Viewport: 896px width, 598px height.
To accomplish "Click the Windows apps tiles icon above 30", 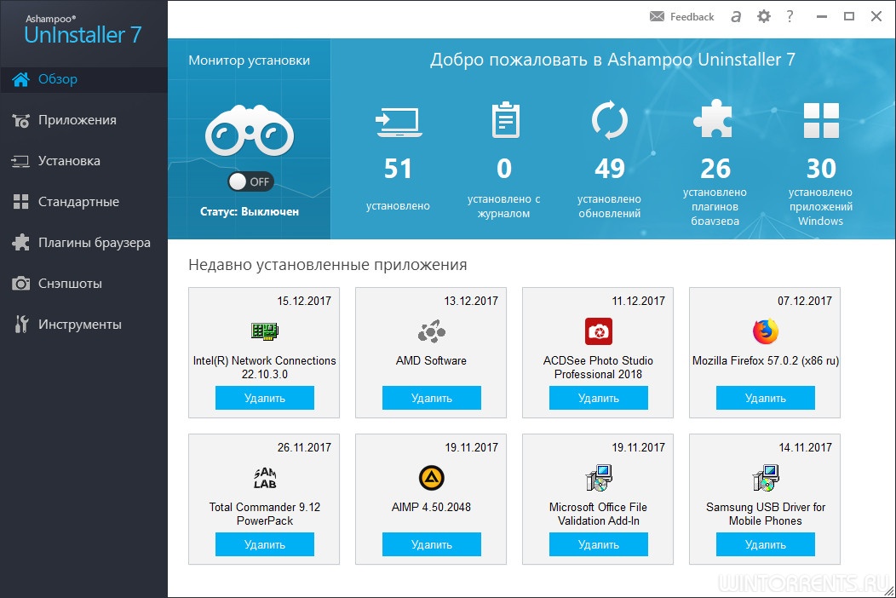I will click(x=821, y=121).
